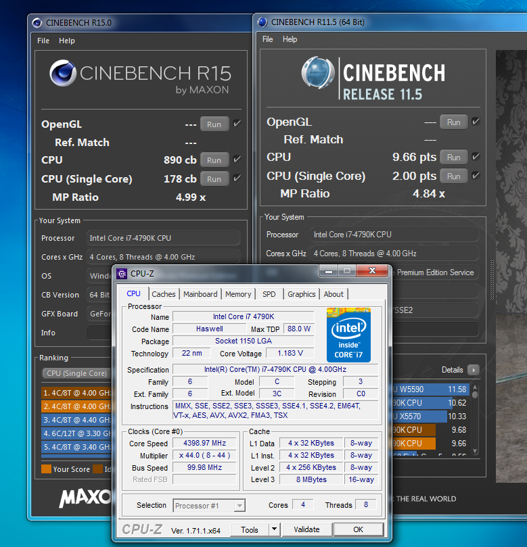This screenshot has height=547, width=527.
Task: Click the Intel Core i7 inside logo
Action: click(x=348, y=335)
